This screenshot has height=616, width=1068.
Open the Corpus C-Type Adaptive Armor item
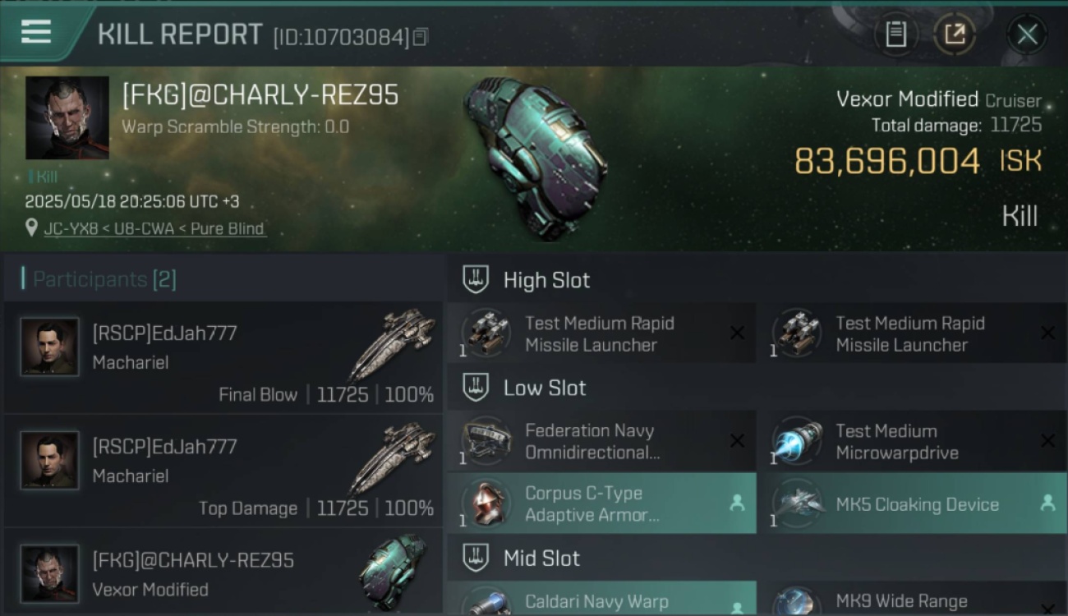tap(601, 503)
